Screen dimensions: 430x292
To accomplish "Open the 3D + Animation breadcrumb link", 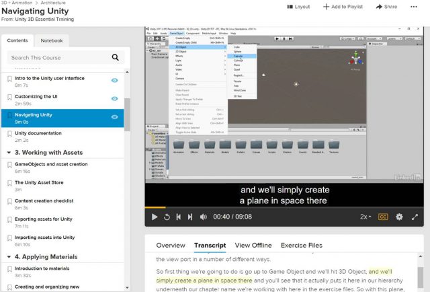I will (x=17, y=3).
